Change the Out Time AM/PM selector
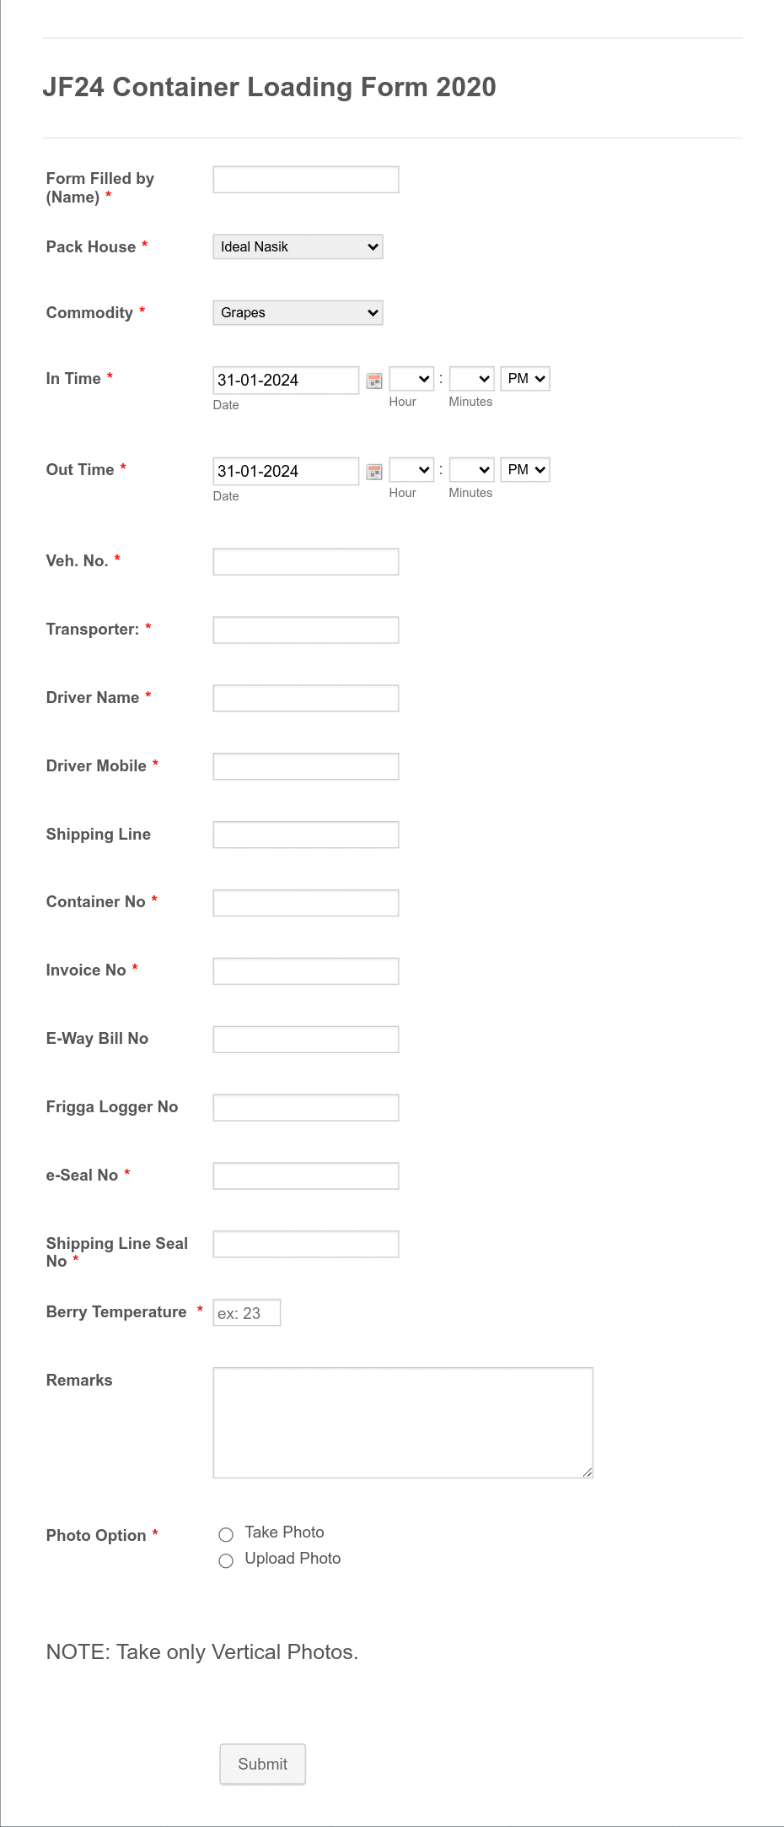 click(x=525, y=470)
